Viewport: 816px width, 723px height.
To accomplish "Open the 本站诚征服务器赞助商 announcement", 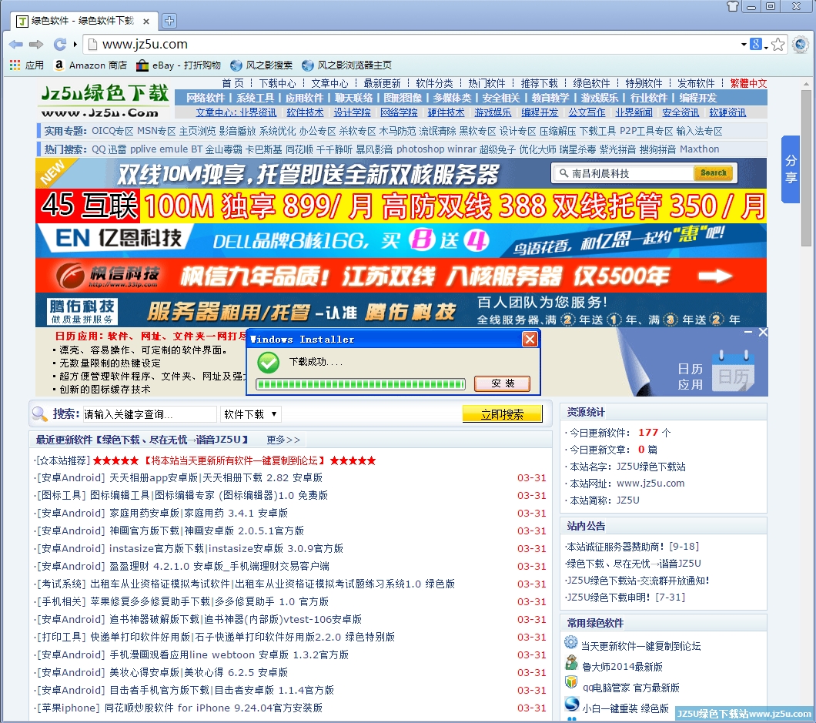I will pyautogui.click(x=632, y=547).
